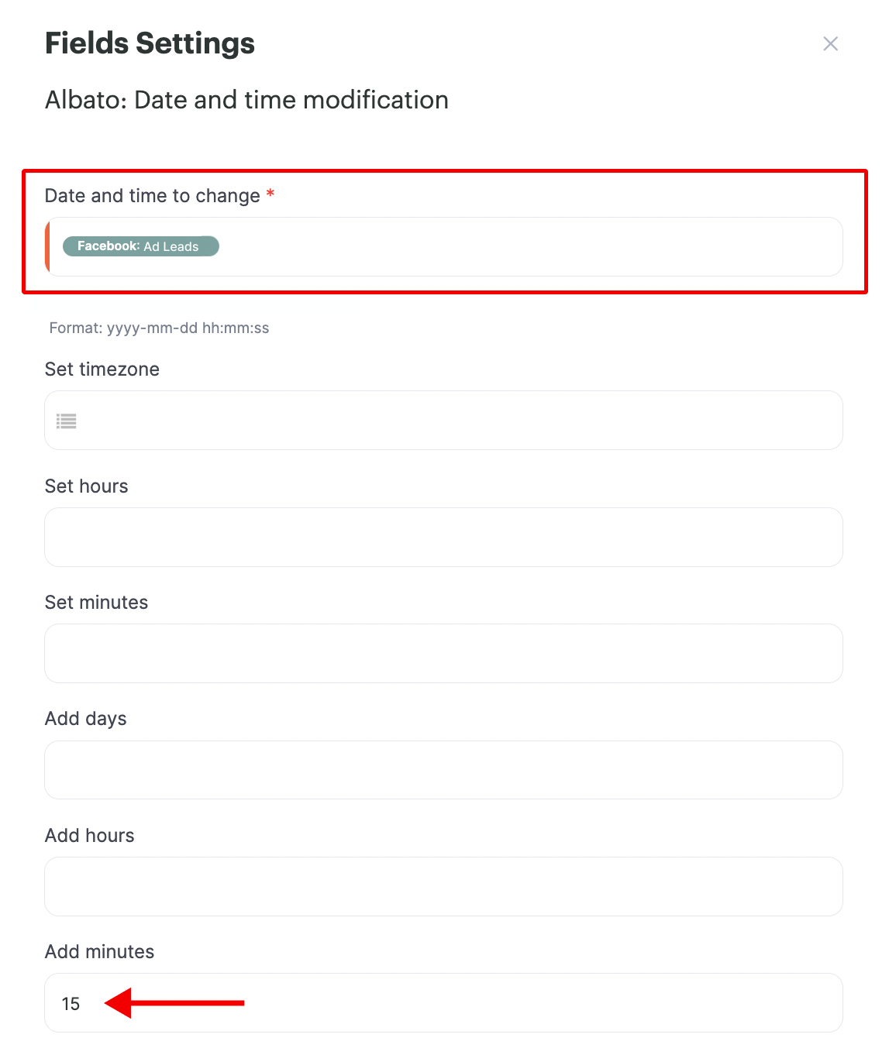Click the "Set timezone" label text
Image resolution: width=896 pixels, height=1055 pixels.
pos(102,369)
